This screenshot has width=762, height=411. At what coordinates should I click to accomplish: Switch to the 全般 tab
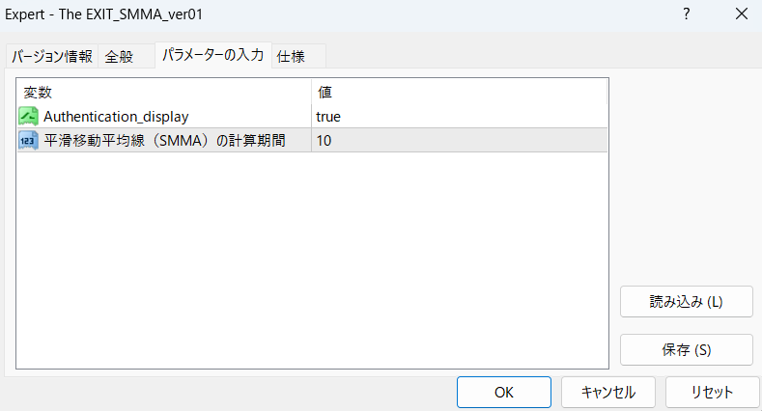pos(120,57)
